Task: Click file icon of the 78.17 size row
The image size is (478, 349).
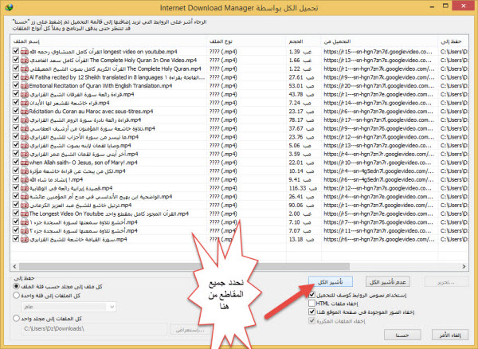Action: pos(25,120)
